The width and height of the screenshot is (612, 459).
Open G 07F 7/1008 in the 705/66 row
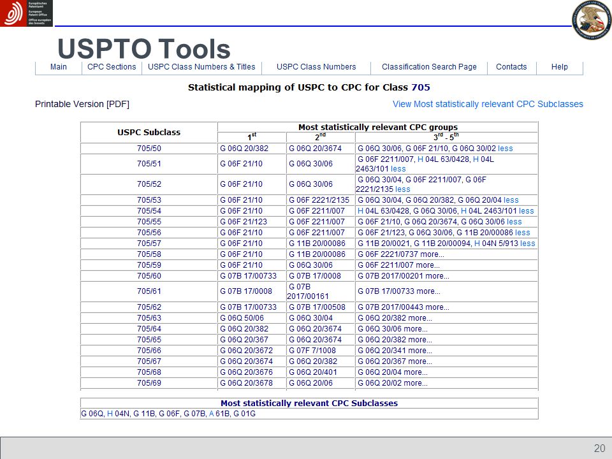[312, 351]
